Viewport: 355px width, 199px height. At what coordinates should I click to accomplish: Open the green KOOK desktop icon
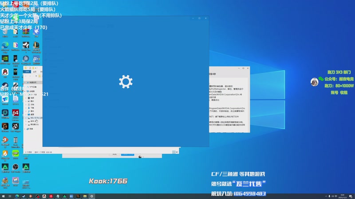(x=16, y=154)
